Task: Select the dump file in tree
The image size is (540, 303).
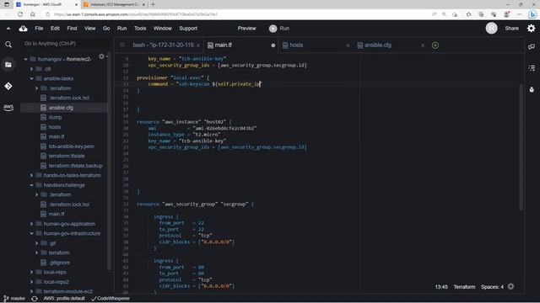Action: pos(55,117)
